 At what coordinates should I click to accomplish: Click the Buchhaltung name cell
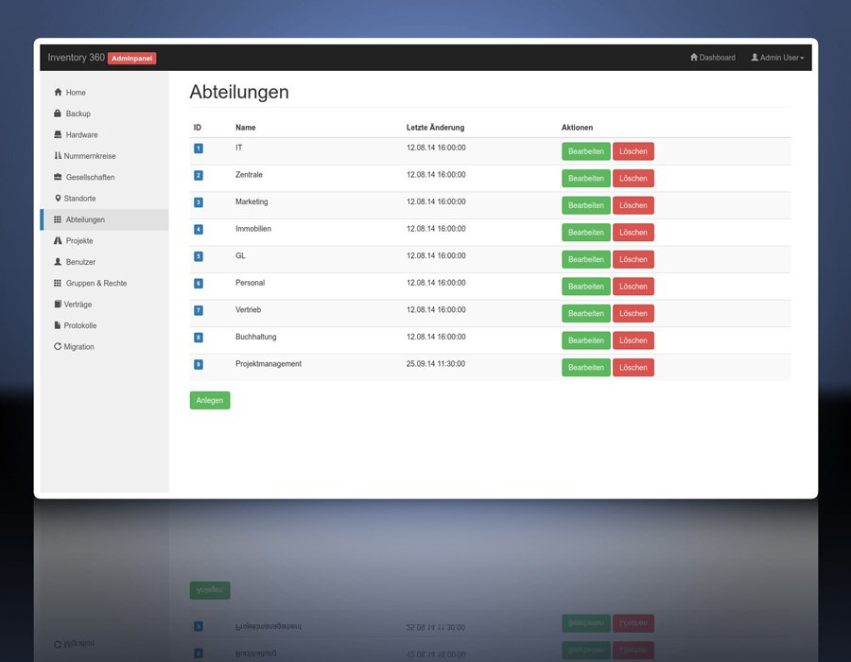[x=255, y=337]
